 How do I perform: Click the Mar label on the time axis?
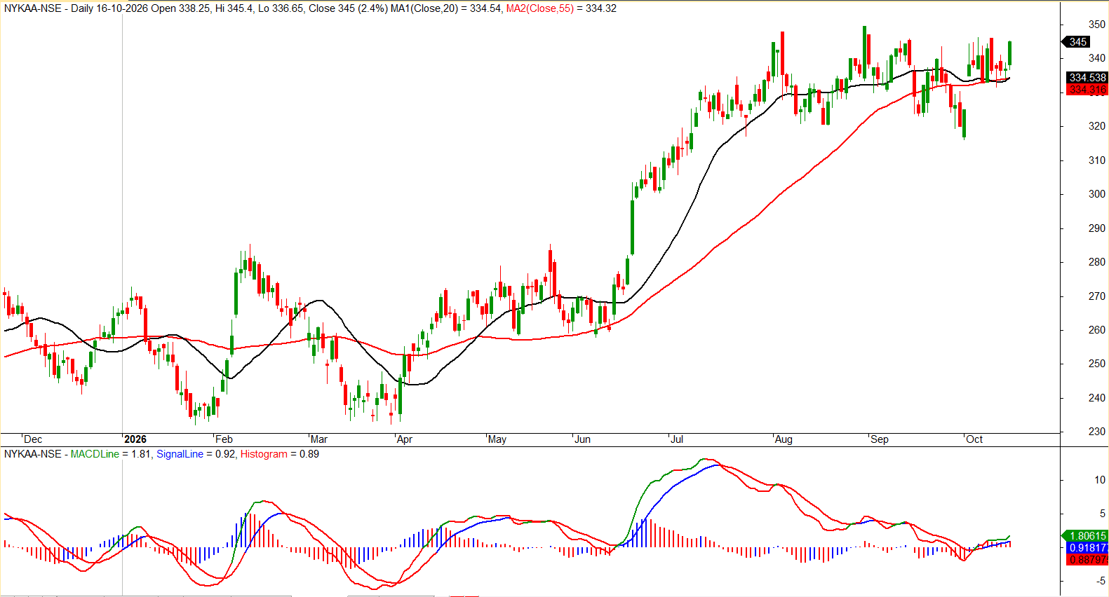[319, 439]
